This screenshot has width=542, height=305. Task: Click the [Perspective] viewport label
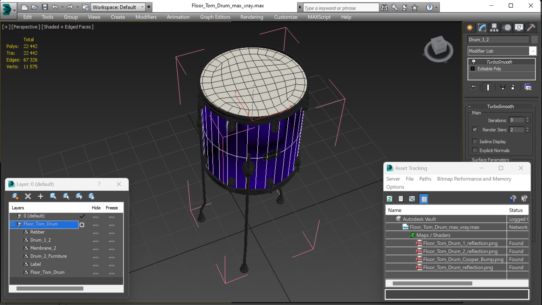coord(25,27)
